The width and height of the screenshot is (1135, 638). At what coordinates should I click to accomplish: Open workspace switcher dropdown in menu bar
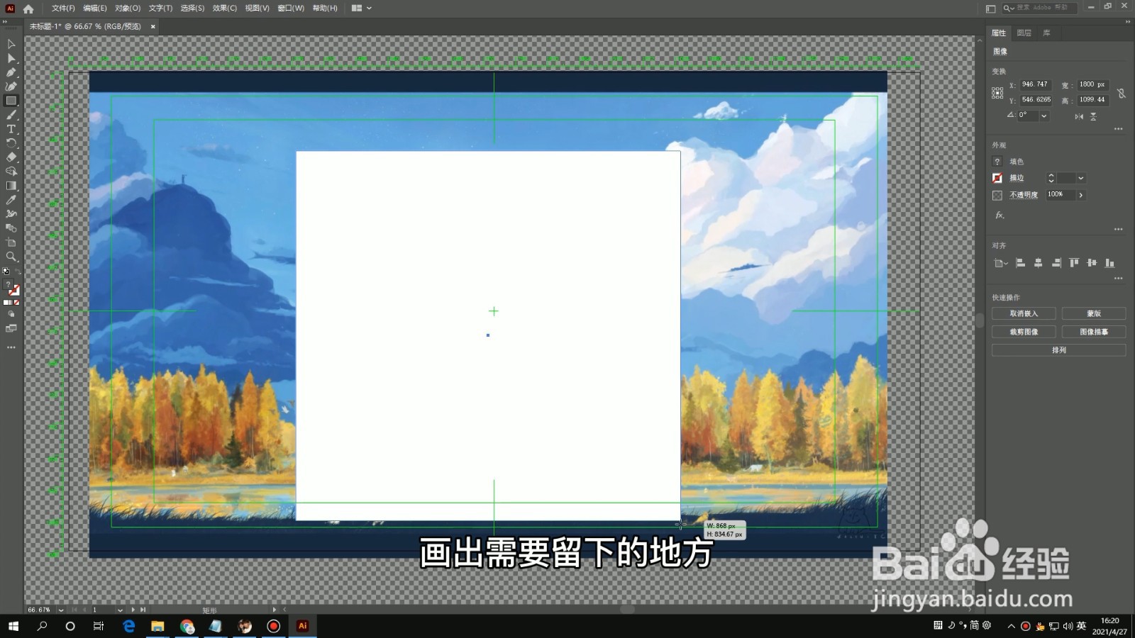coord(361,9)
